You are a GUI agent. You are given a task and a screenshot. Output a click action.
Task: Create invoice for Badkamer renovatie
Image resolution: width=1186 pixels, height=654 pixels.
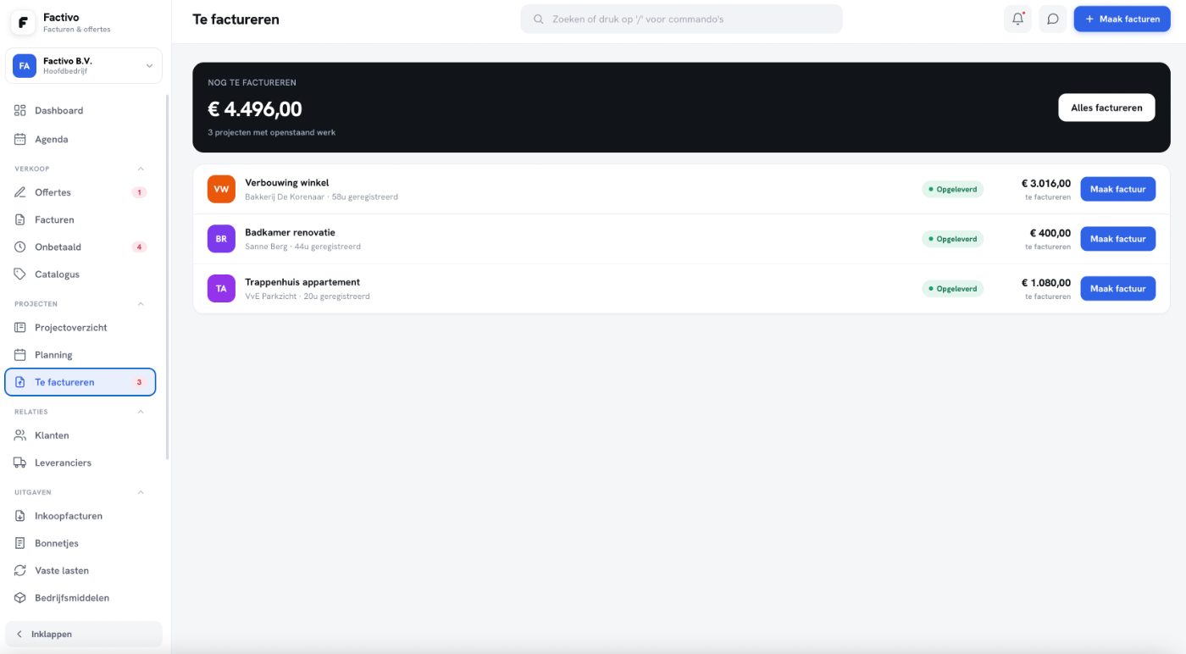pos(1117,239)
